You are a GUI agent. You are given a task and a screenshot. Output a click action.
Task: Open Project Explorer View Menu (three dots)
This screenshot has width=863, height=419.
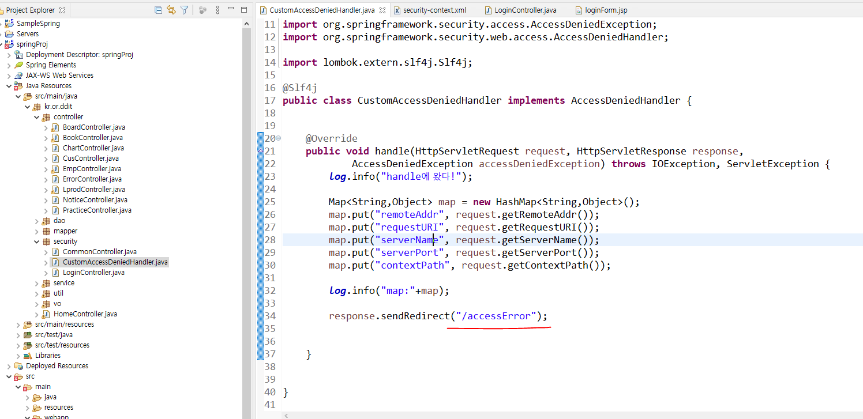[217, 10]
